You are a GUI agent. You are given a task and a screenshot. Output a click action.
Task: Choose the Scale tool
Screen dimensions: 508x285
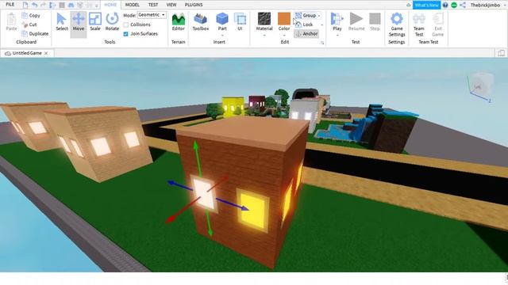[x=95, y=22]
